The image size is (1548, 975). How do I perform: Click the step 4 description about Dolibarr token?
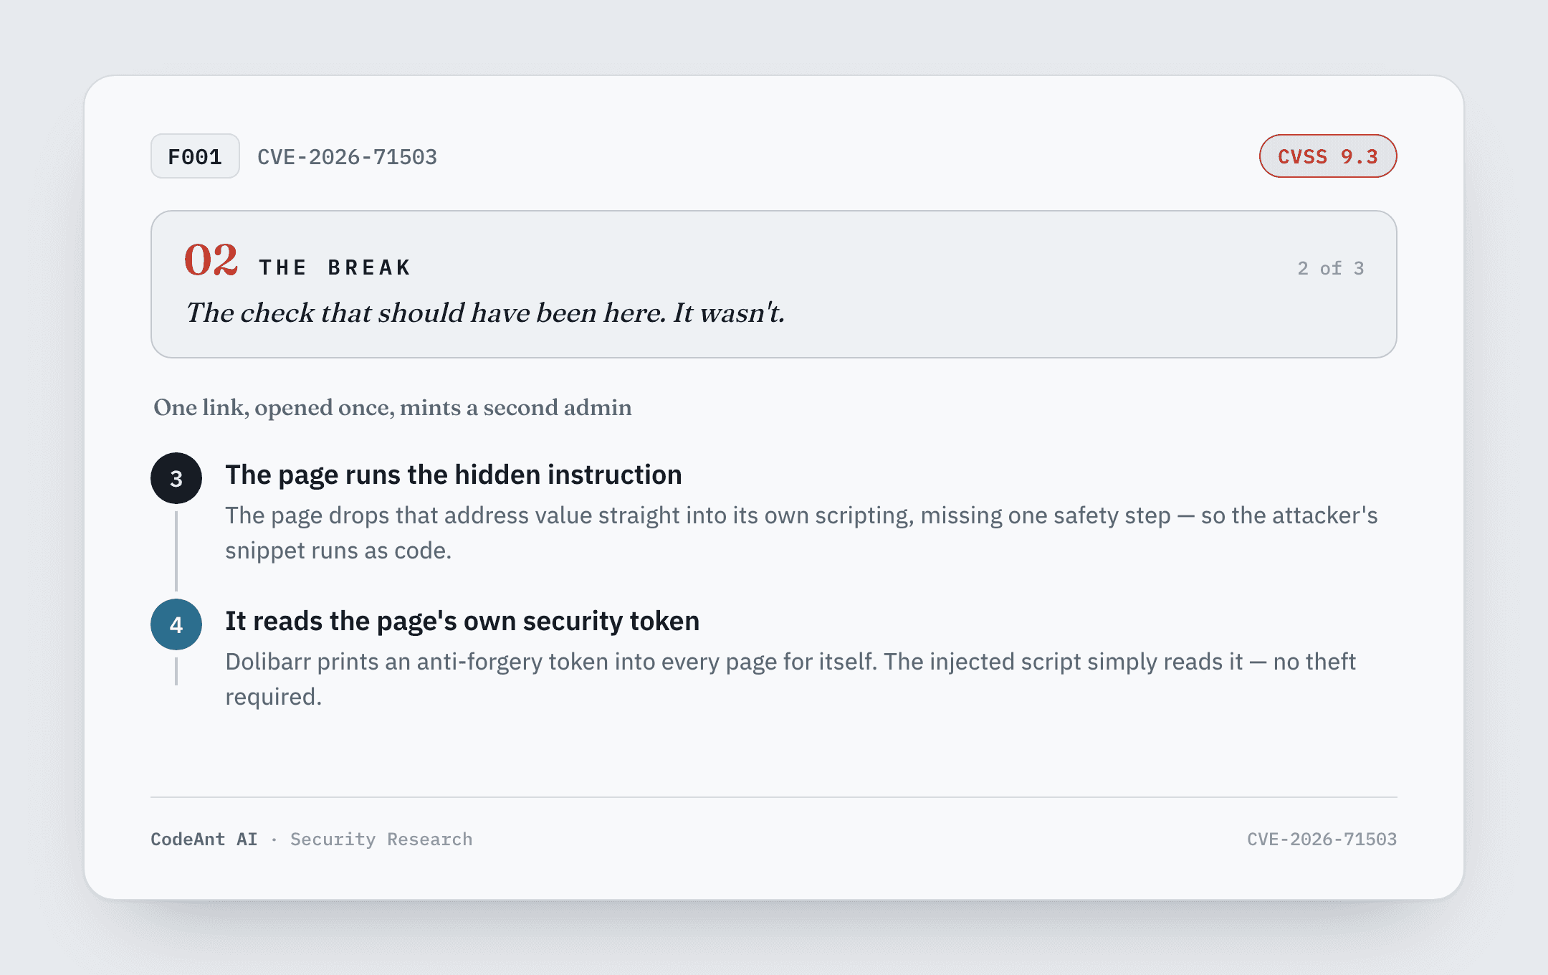point(790,679)
